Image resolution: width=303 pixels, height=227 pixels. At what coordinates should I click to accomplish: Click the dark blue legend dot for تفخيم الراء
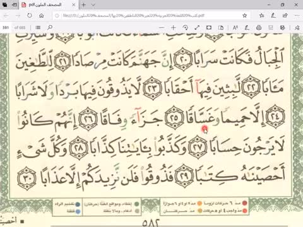pyautogui.click(x=78, y=204)
